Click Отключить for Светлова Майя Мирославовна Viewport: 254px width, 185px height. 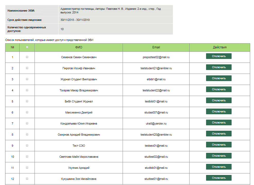pos(219,156)
